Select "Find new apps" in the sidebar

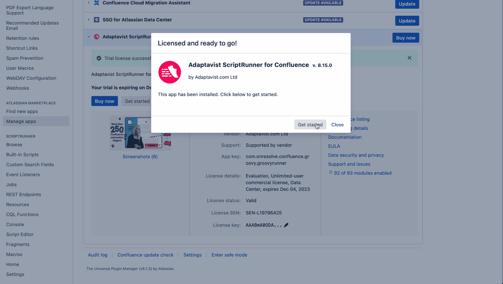click(x=22, y=111)
